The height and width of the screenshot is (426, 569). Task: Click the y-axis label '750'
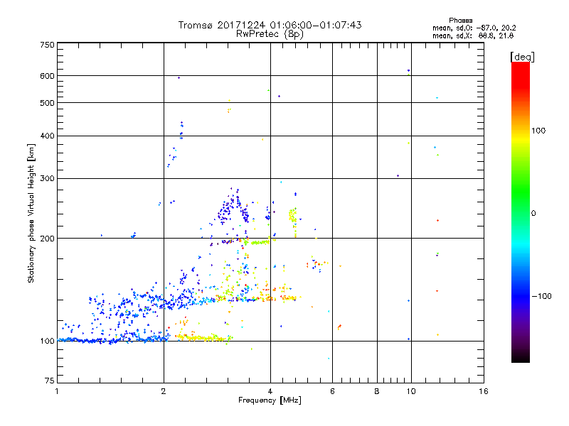click(48, 45)
